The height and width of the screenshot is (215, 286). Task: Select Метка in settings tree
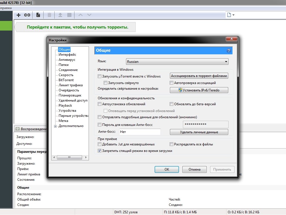click(63, 121)
